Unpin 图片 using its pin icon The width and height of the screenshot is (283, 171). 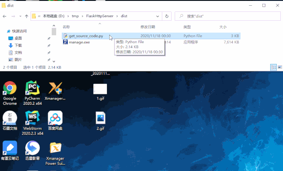(x=49, y=59)
